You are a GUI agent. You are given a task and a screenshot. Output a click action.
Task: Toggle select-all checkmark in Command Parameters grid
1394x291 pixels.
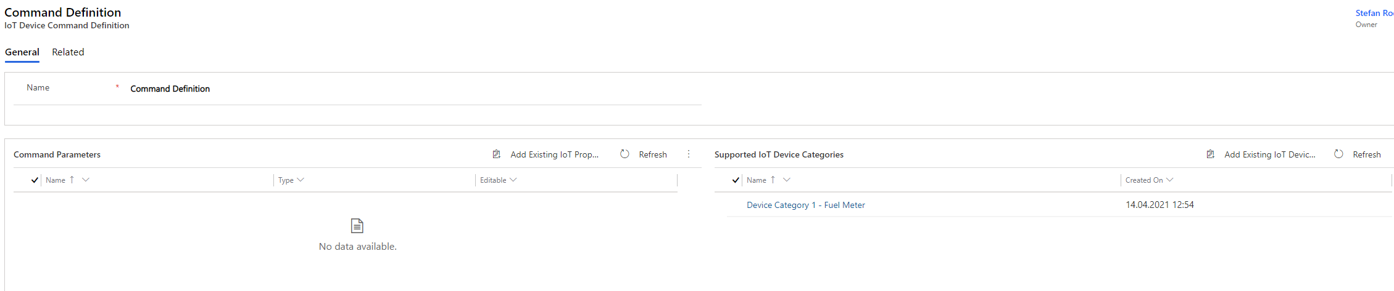(35, 180)
